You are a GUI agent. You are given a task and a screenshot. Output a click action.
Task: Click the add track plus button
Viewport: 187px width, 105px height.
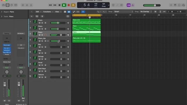[x=32, y=16]
